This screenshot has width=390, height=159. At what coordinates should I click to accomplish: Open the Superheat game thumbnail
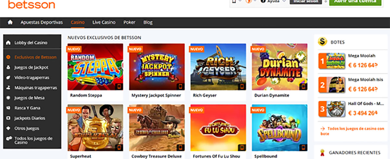(x=95, y=128)
